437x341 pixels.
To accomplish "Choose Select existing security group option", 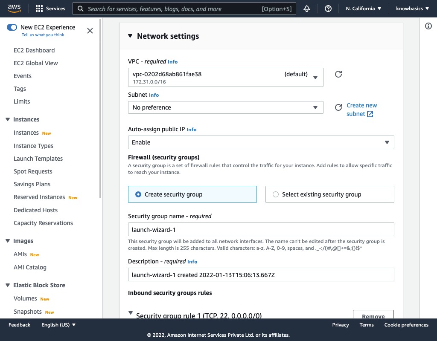I will 330,194.
